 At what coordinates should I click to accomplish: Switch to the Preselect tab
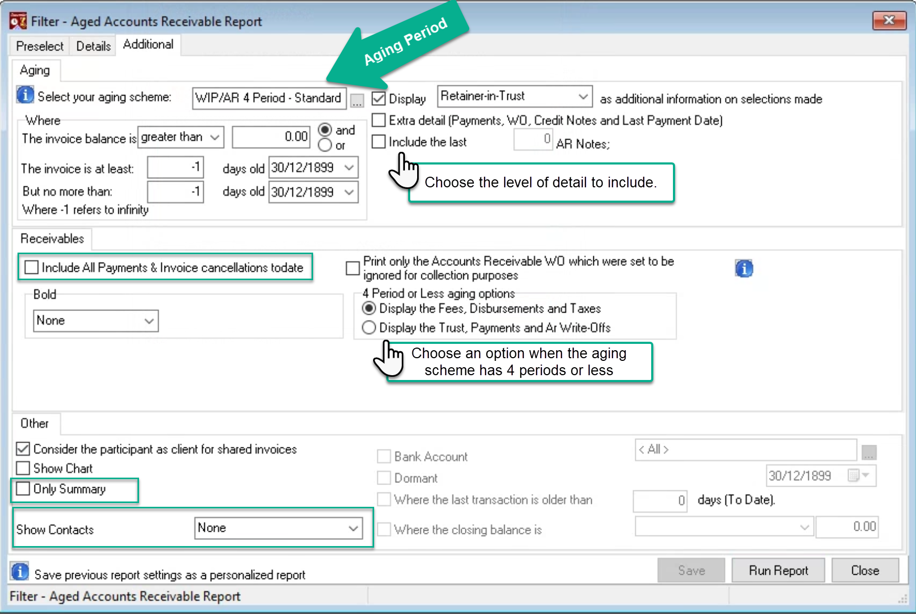[40, 46]
